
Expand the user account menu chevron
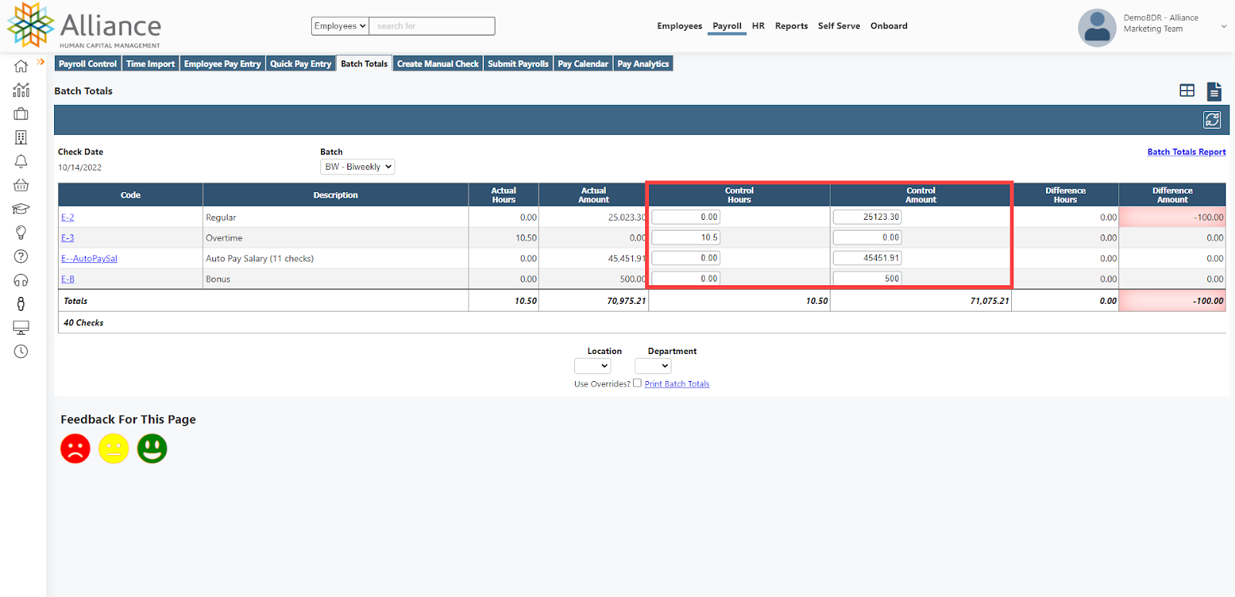click(1223, 27)
